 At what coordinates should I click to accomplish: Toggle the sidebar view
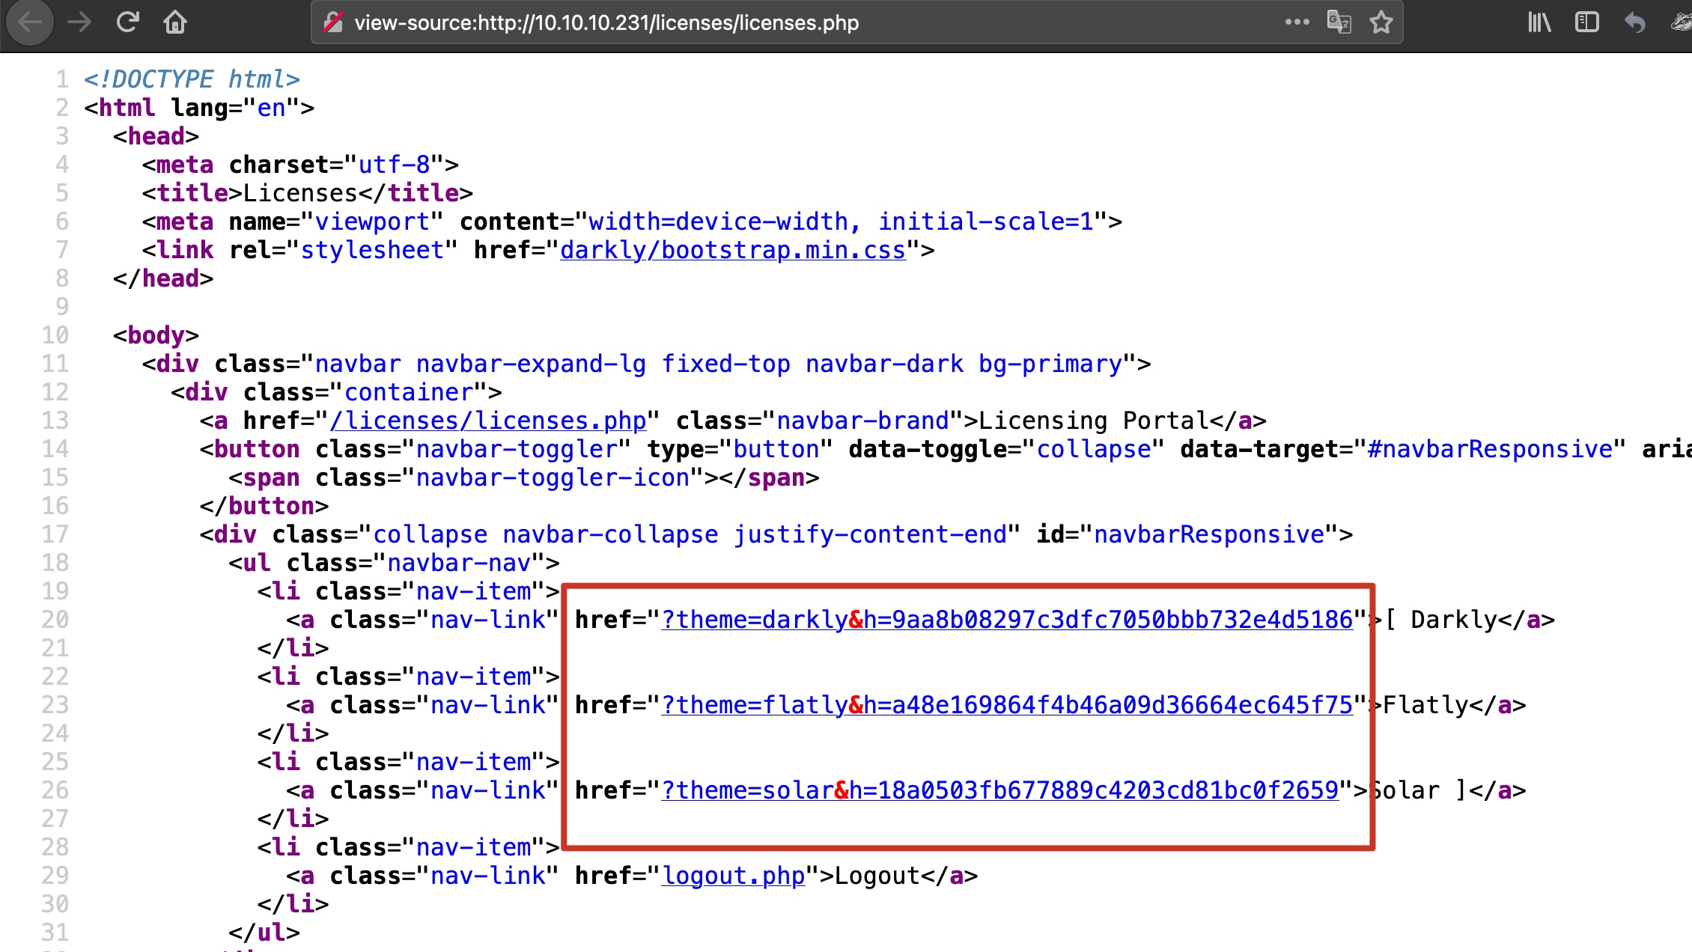(1587, 22)
